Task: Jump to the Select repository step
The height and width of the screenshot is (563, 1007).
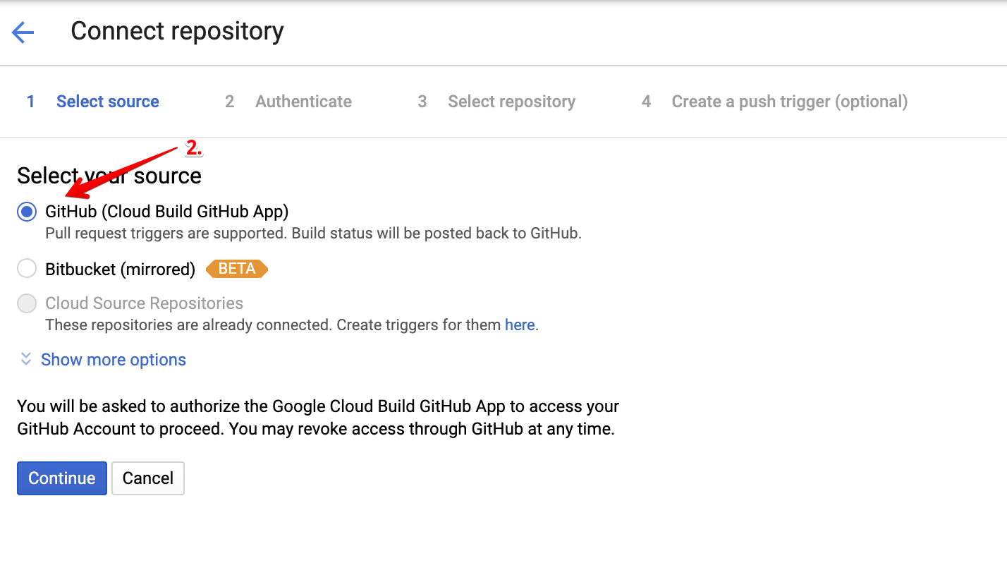Action: click(511, 102)
